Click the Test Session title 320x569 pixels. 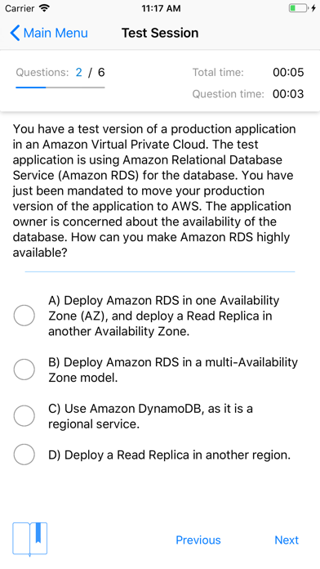click(x=160, y=33)
